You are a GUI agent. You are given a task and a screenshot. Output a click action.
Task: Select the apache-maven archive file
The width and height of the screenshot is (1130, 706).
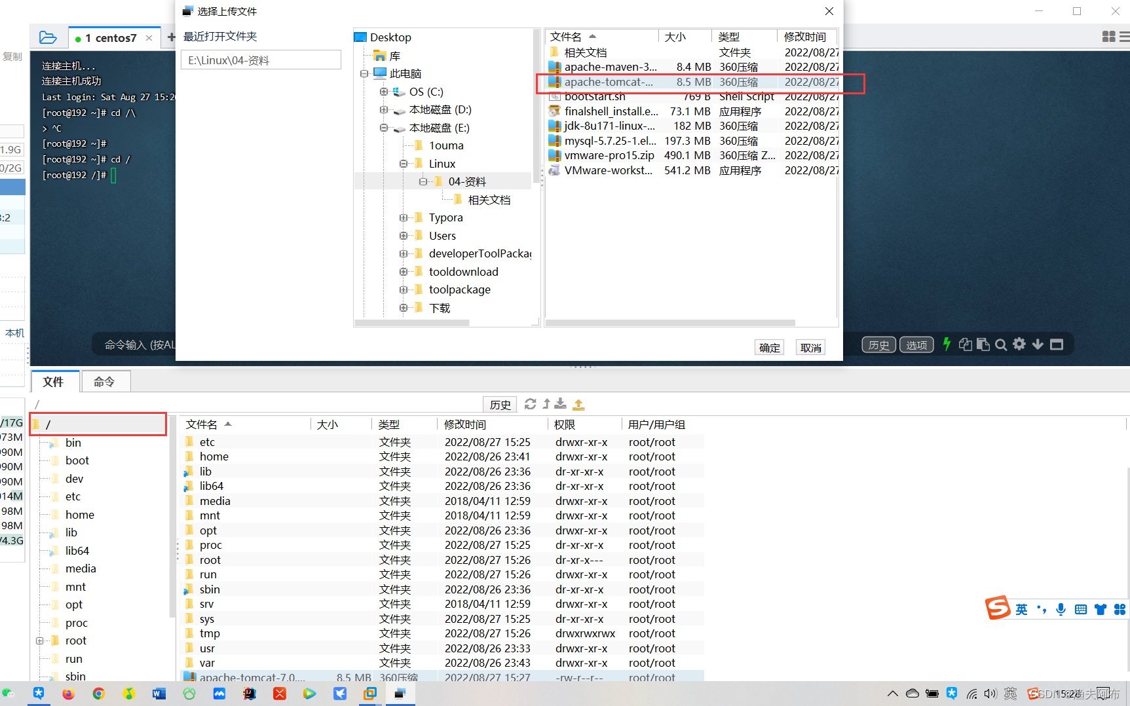(692, 67)
